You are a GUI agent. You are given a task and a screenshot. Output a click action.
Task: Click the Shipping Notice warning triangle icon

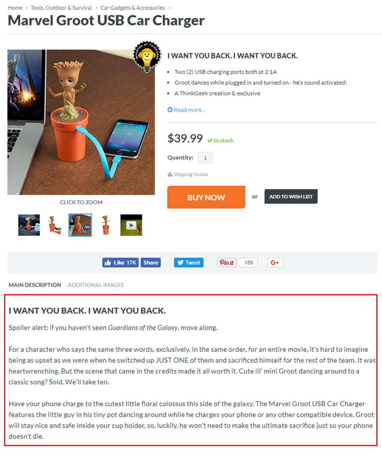170,174
